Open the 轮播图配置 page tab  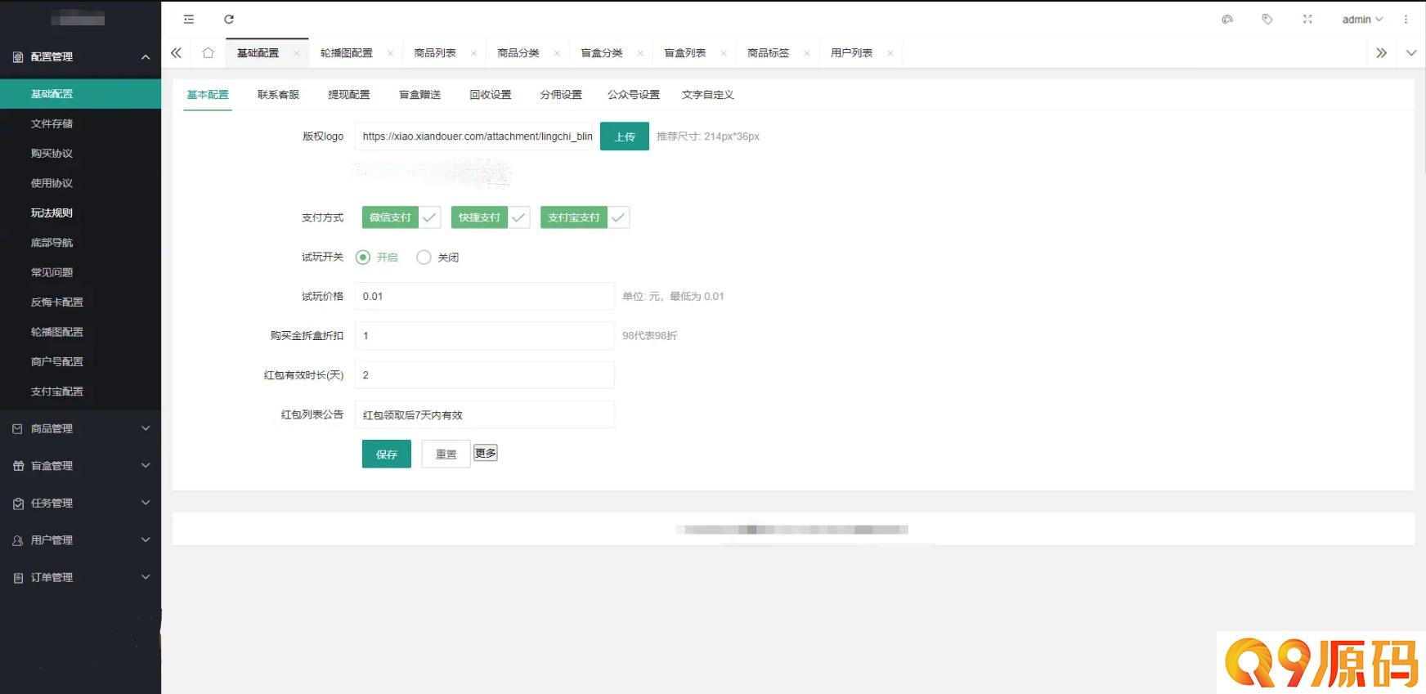tap(347, 53)
